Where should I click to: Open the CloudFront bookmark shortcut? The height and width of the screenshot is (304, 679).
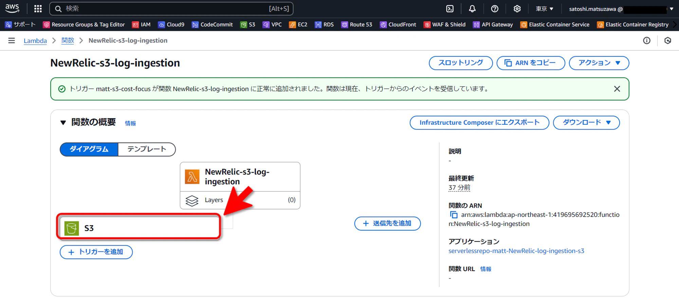point(398,24)
